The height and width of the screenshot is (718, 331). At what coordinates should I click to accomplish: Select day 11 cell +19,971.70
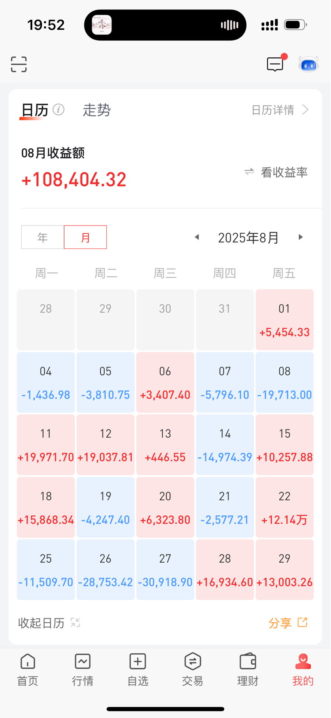tap(46, 445)
